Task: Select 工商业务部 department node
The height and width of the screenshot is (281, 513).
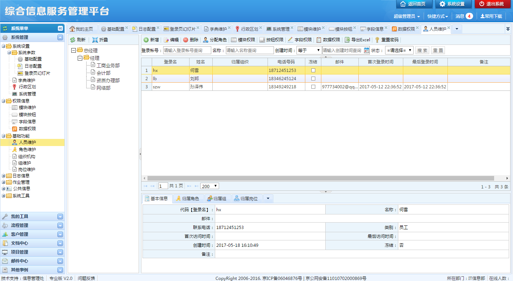Action: point(108,66)
